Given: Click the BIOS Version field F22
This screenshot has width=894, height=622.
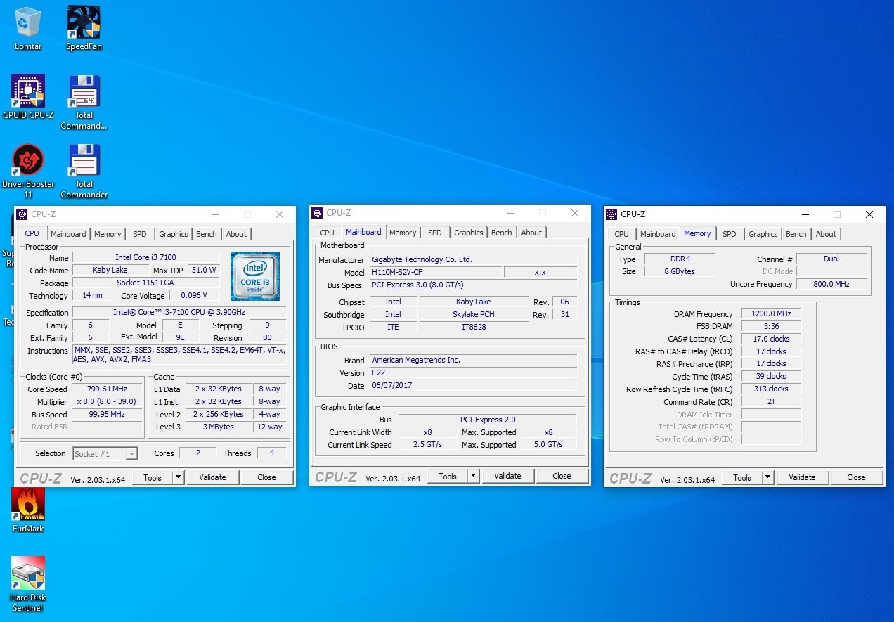Looking at the screenshot, I should 474,373.
